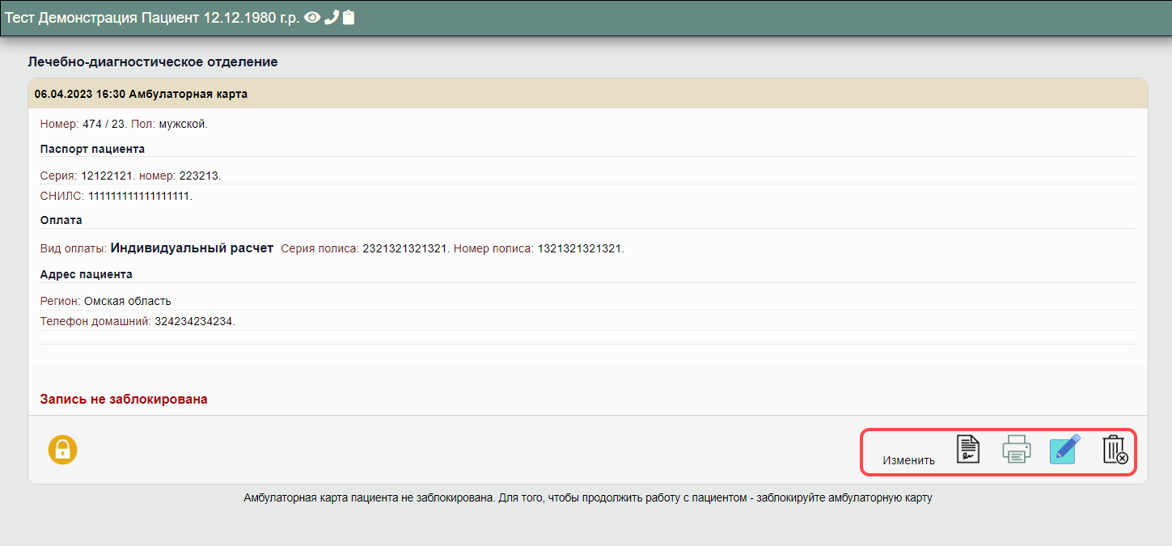Click the eye icon in patient header
Screen dimensions: 1172x546
311,18
